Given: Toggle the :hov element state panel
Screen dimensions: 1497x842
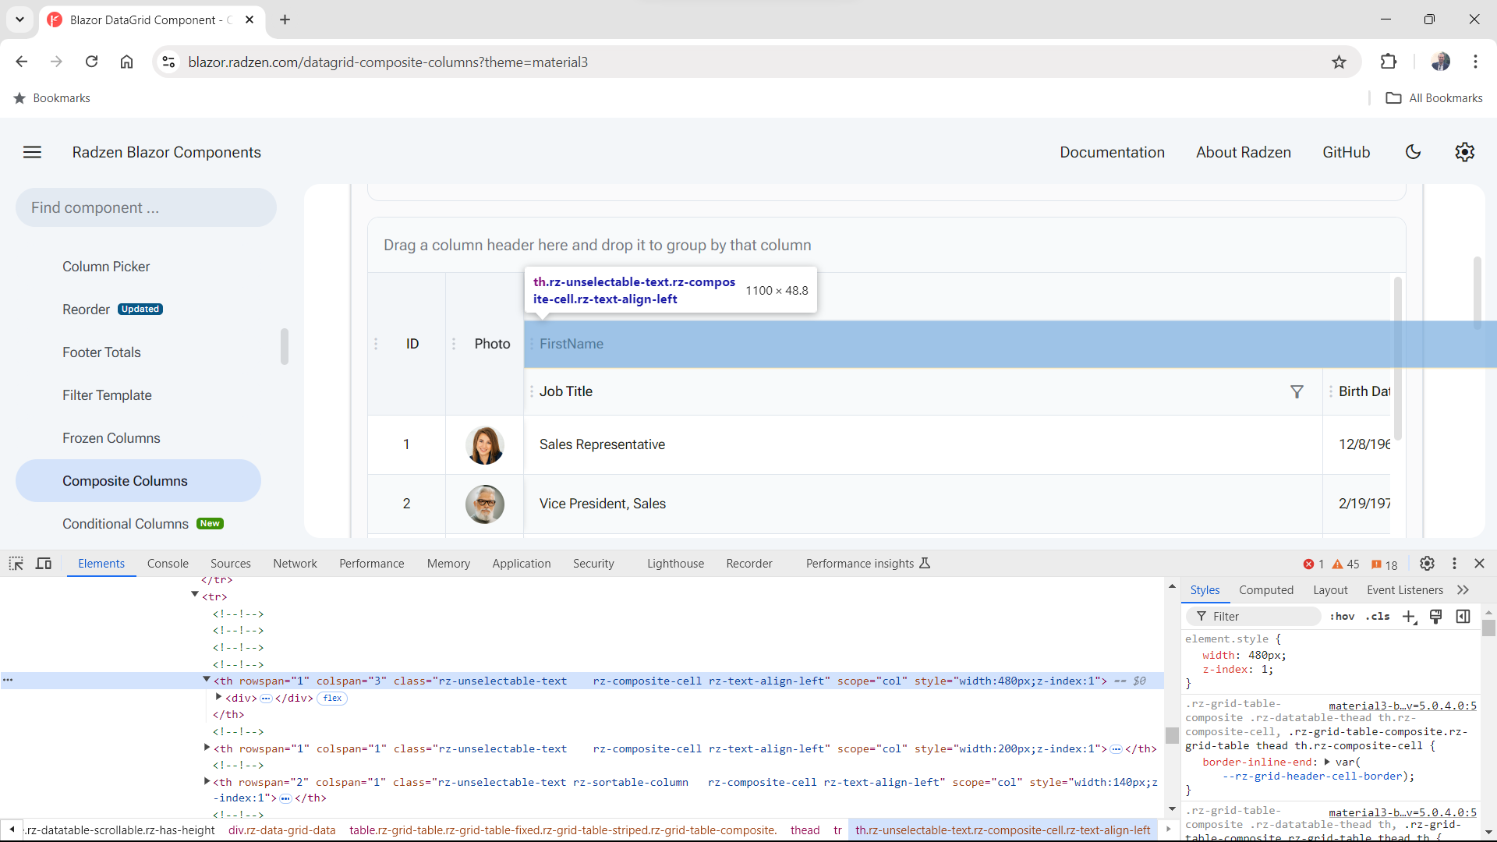Looking at the screenshot, I should [x=1342, y=617].
